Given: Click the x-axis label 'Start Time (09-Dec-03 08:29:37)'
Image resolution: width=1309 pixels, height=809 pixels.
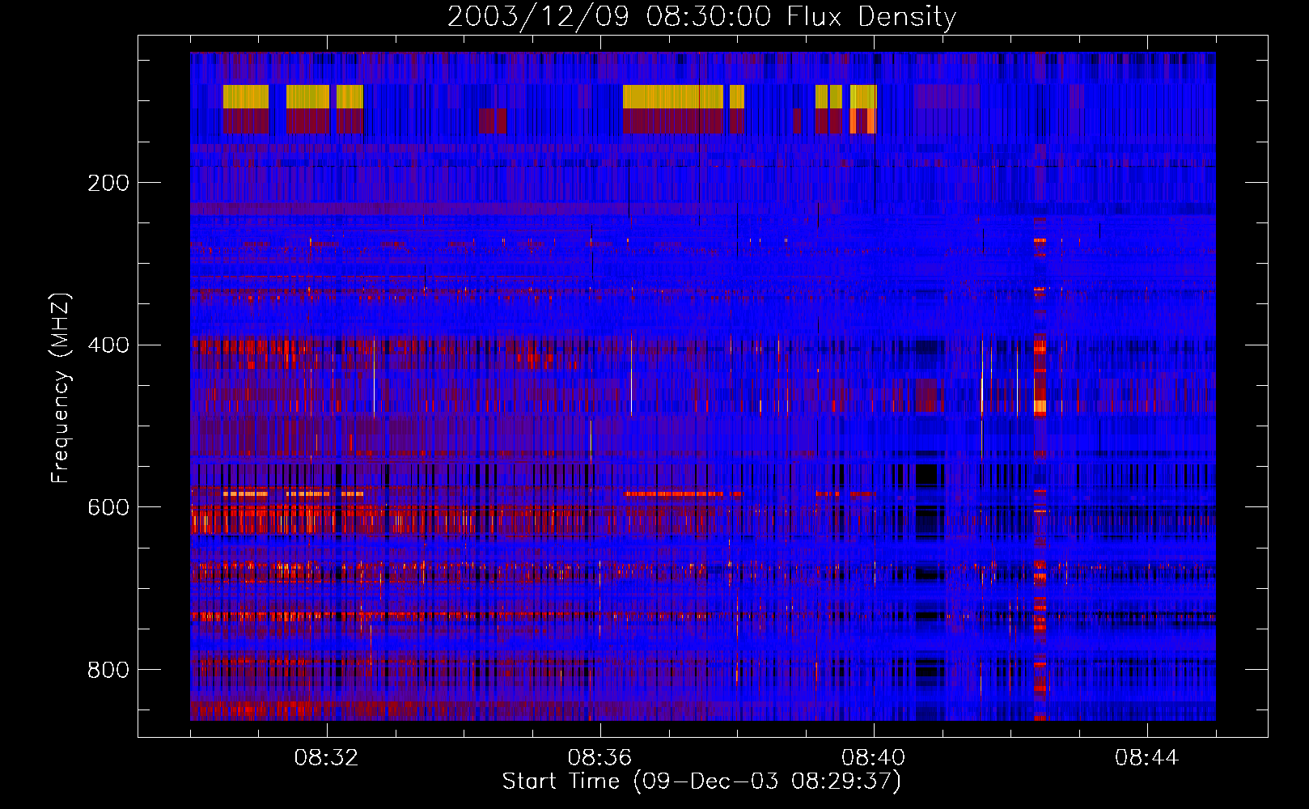Looking at the screenshot, I should point(701,781).
